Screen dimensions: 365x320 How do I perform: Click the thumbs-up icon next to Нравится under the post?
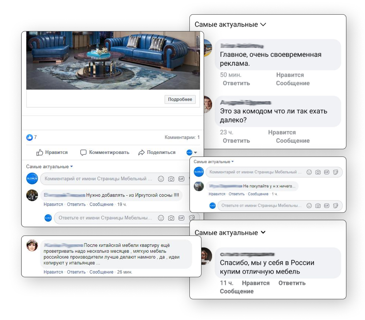(x=39, y=153)
